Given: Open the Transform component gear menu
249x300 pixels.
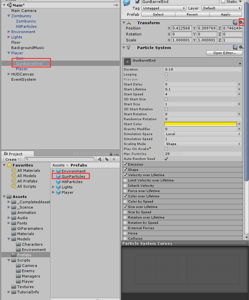Looking at the screenshot, I should point(241,23).
